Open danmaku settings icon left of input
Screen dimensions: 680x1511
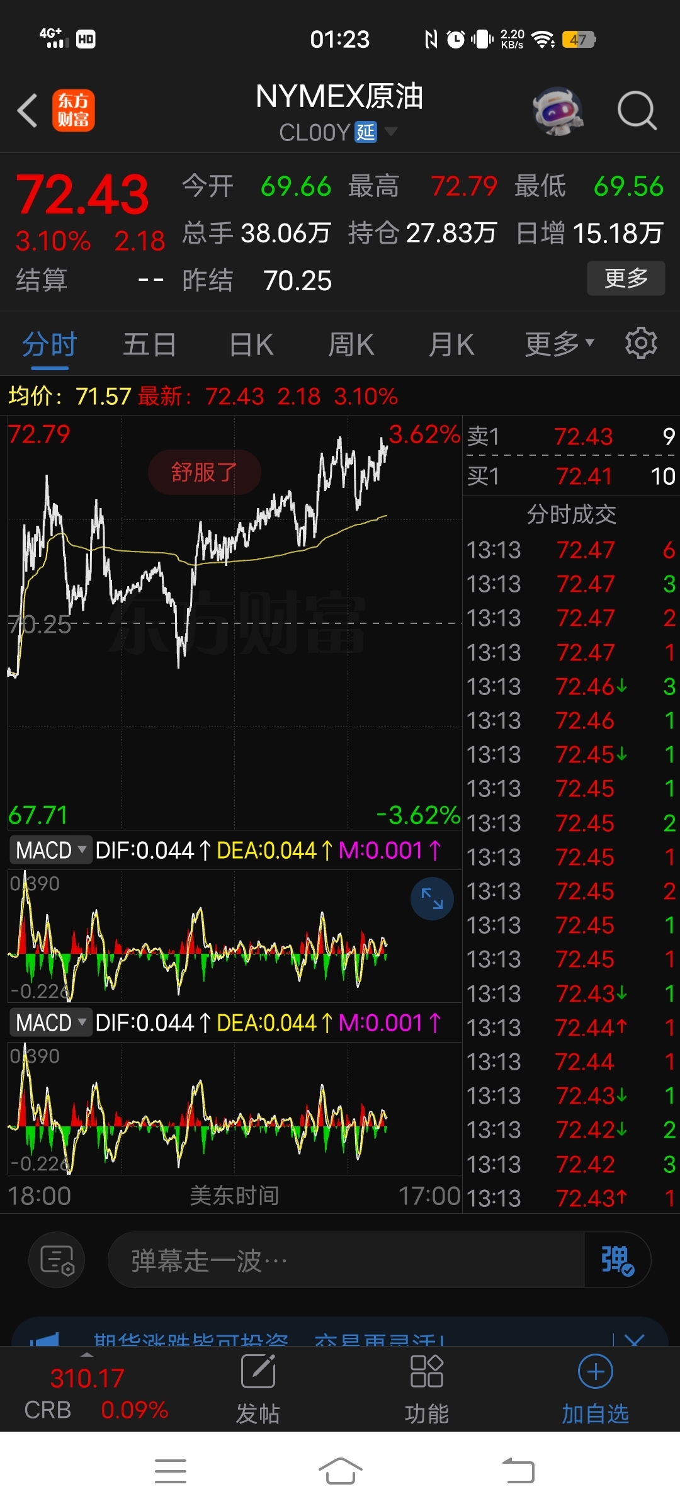[57, 1260]
